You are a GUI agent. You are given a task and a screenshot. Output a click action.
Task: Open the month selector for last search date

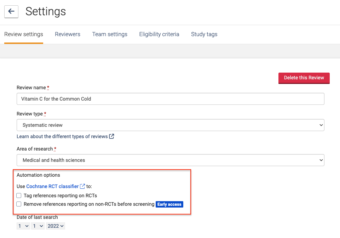tap(38, 226)
